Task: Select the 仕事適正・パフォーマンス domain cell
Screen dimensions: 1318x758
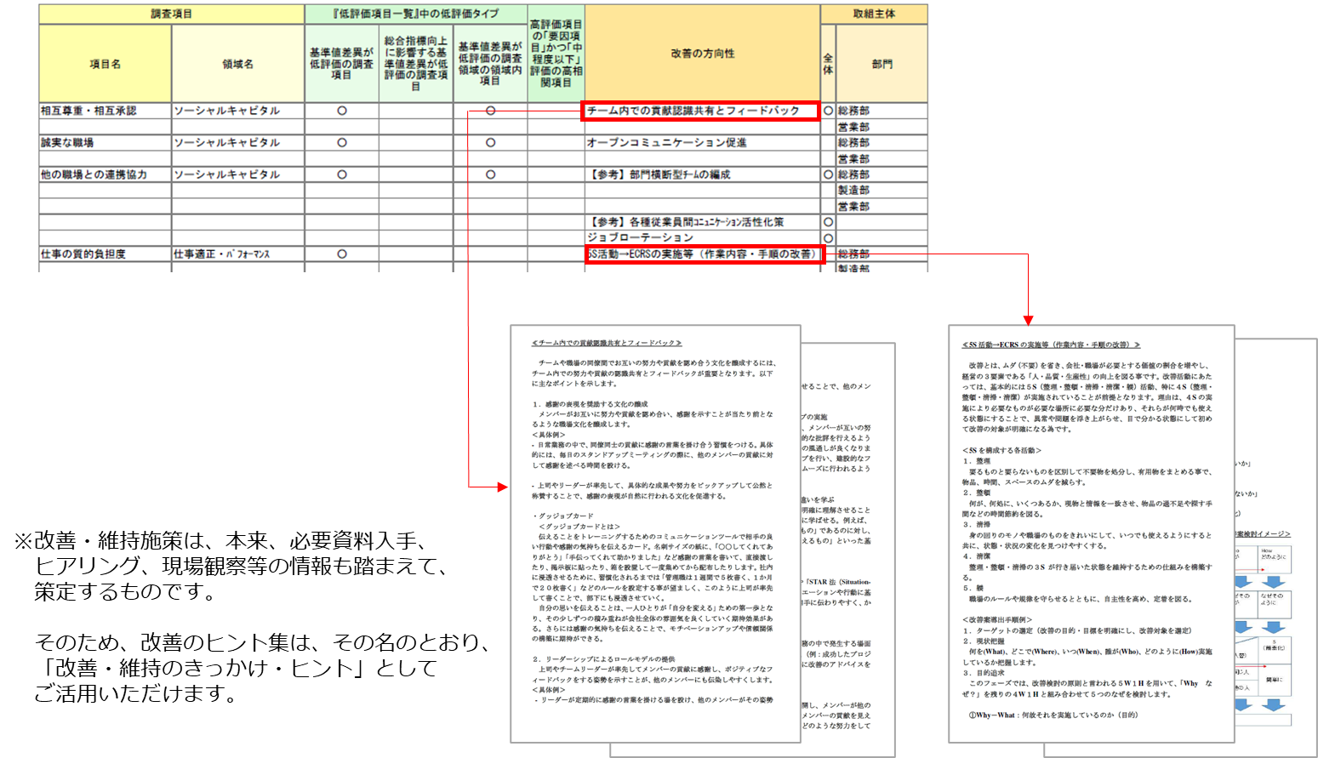Action: (238, 254)
